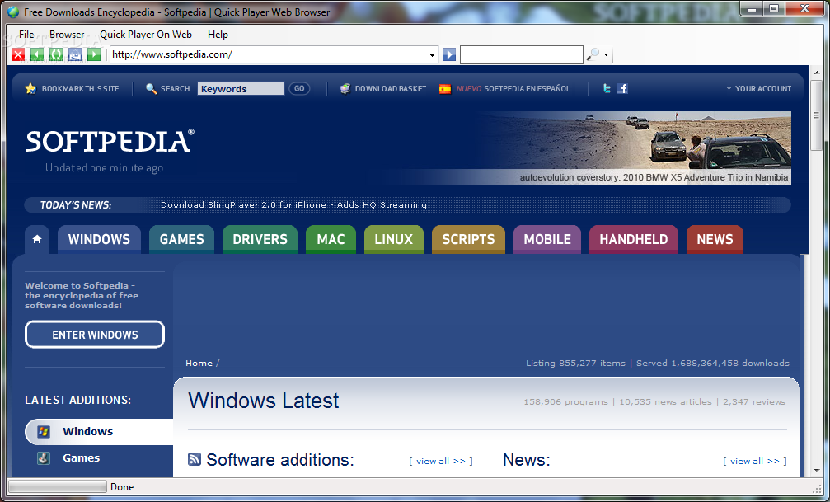Click the page loading progress bar
The height and width of the screenshot is (502, 830).
pos(57,486)
